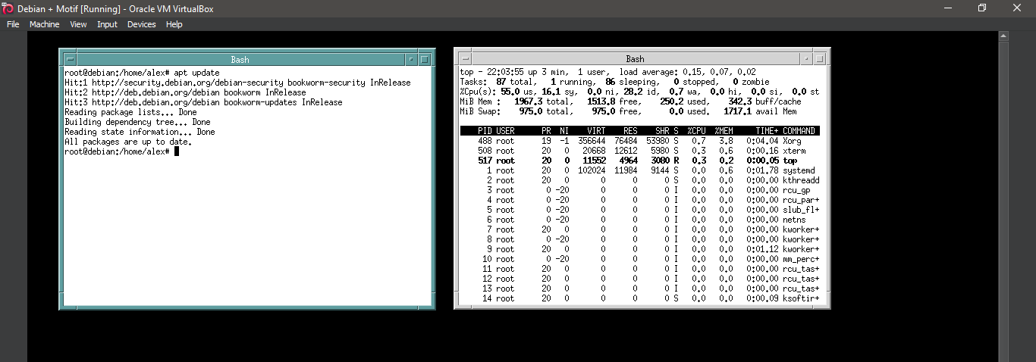
Task: Select the systemd process row
Action: click(639, 170)
